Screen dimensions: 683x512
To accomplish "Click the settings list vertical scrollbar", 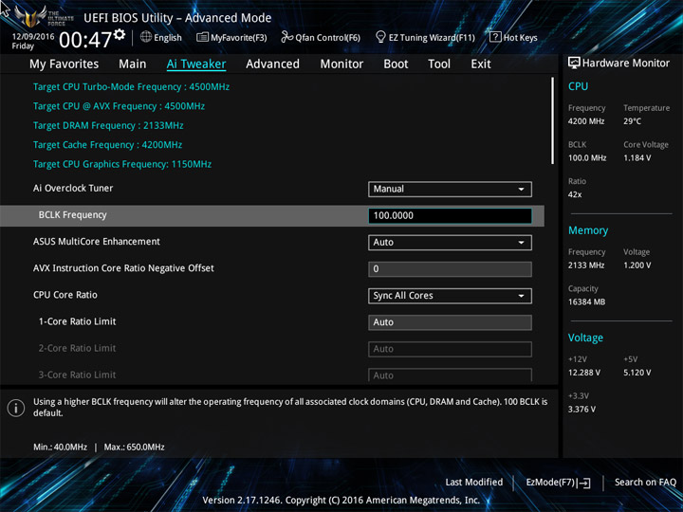I will pyautogui.click(x=553, y=120).
